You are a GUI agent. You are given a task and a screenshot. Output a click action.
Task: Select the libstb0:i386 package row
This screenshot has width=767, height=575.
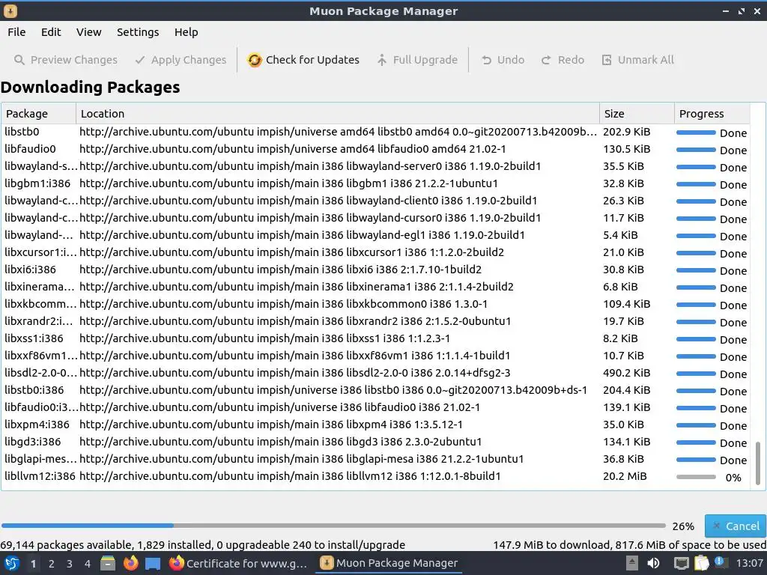point(375,390)
